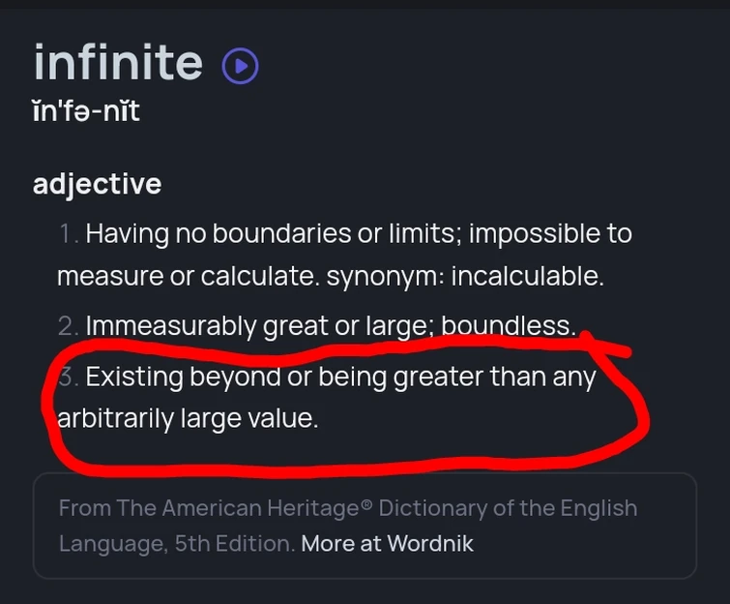This screenshot has height=604, width=730.
Task: Select the "adjective" part-of-speech label
Action: [x=97, y=184]
